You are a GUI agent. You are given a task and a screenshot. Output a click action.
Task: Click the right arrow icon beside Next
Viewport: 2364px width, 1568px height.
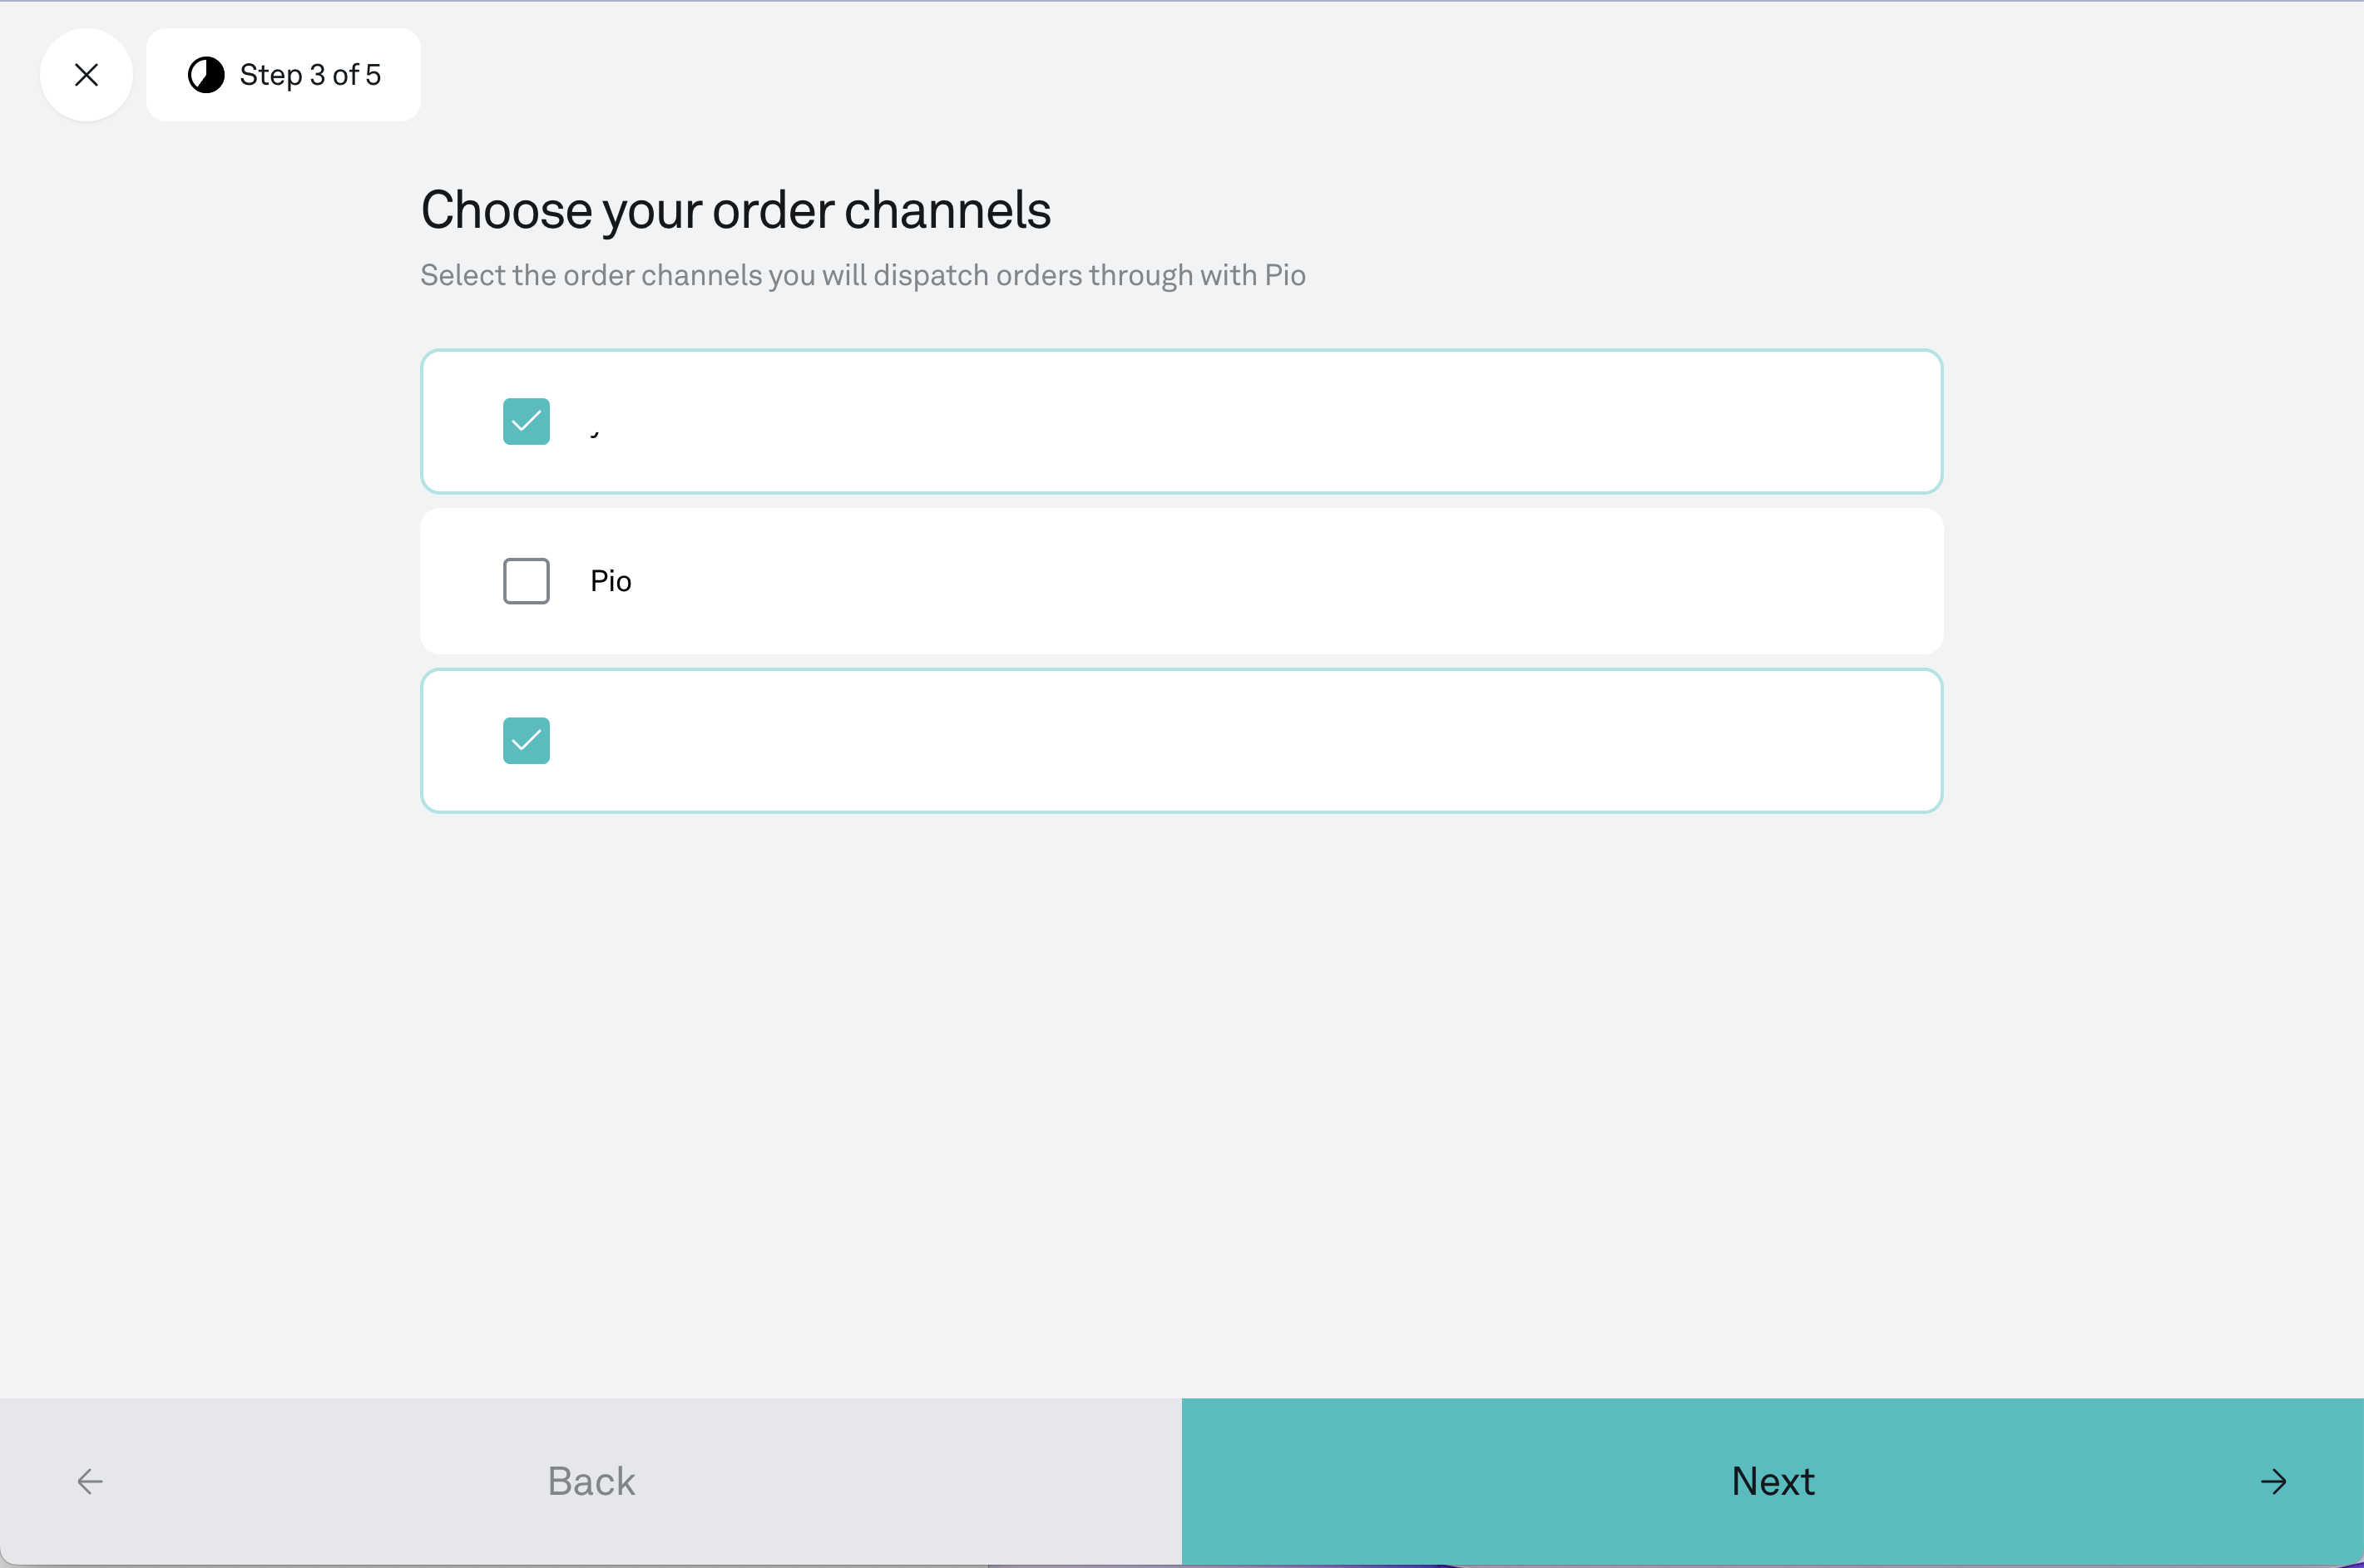click(2273, 1481)
